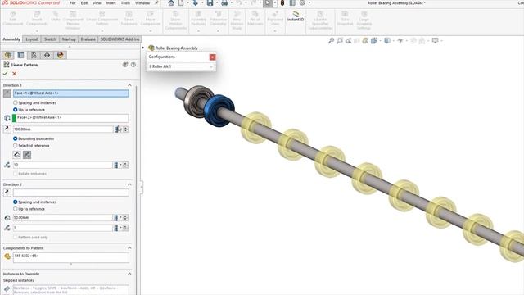Expand the Roller Bearing Assembly tree arrow

click(x=143, y=48)
